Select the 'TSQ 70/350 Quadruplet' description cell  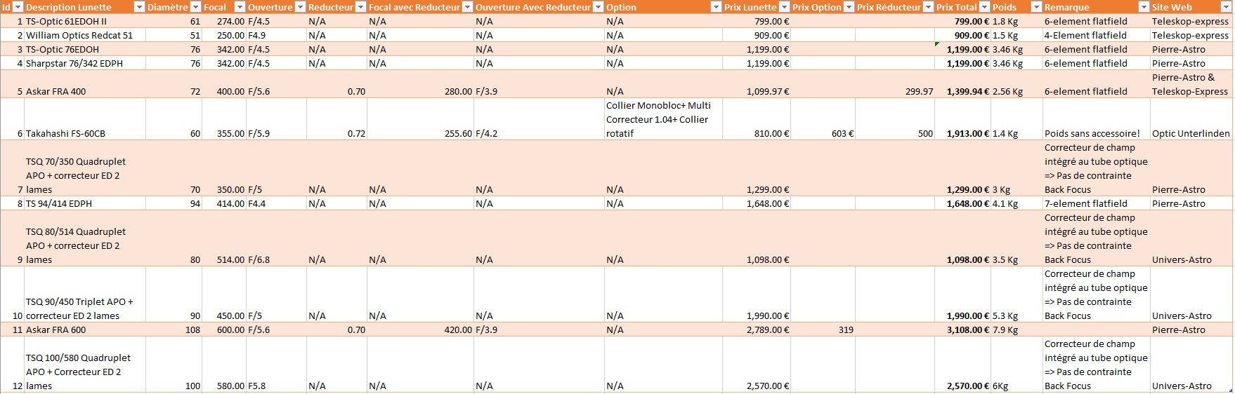(85, 168)
